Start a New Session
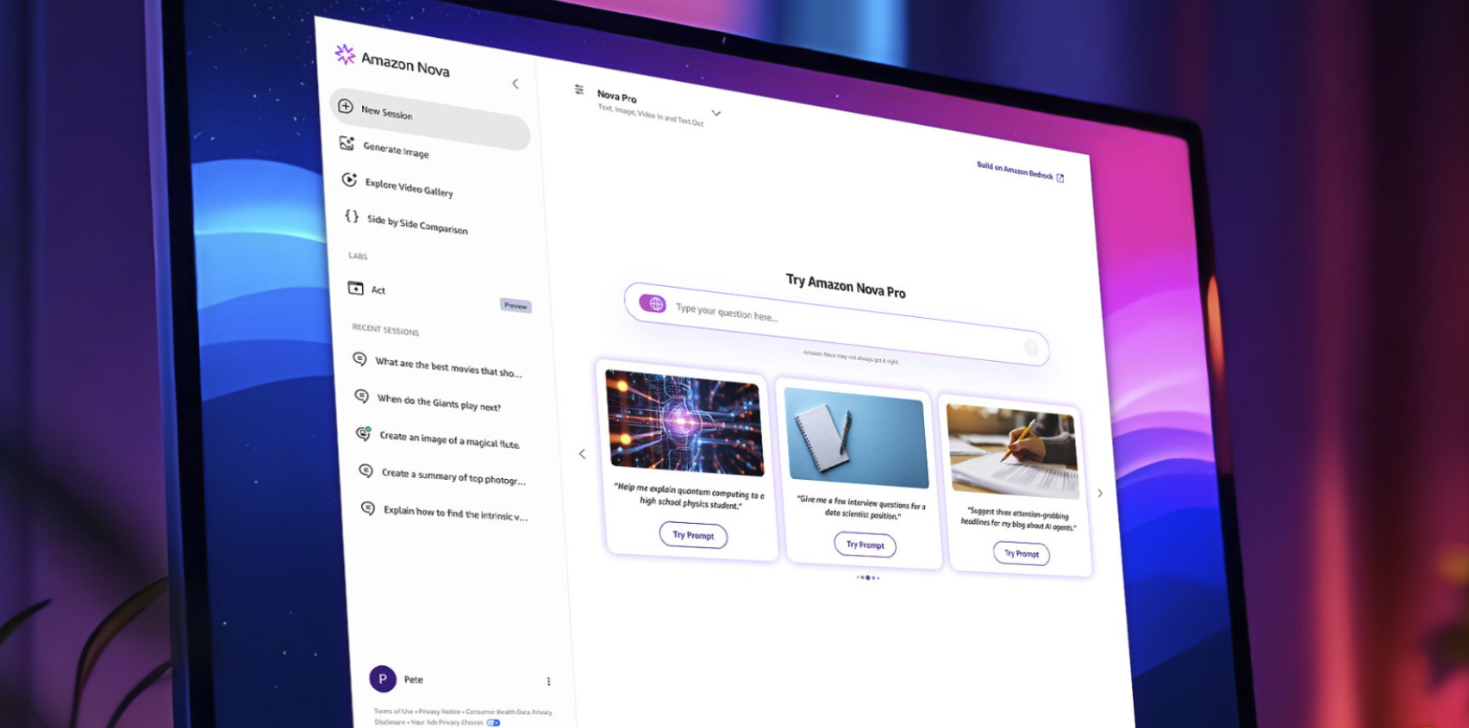 pos(429,119)
